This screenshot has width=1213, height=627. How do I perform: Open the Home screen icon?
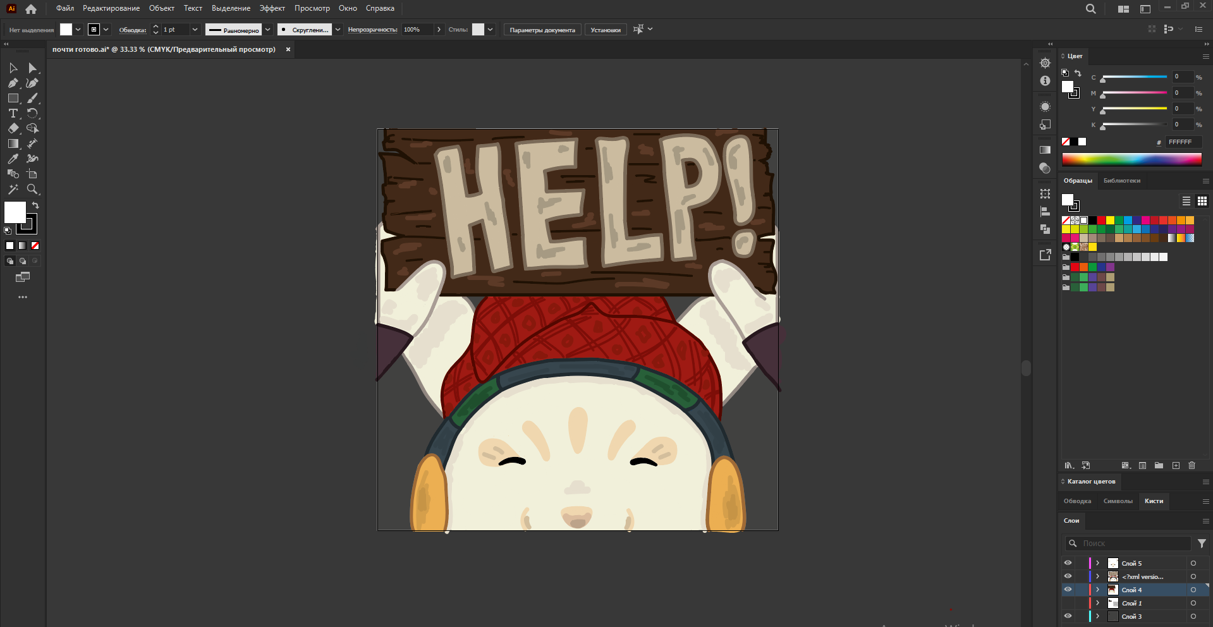pyautogui.click(x=31, y=9)
